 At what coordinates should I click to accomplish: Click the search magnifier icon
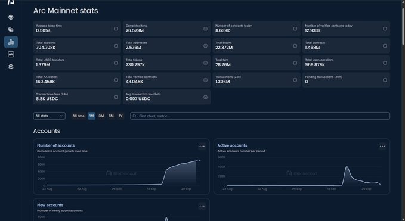tap(134, 116)
